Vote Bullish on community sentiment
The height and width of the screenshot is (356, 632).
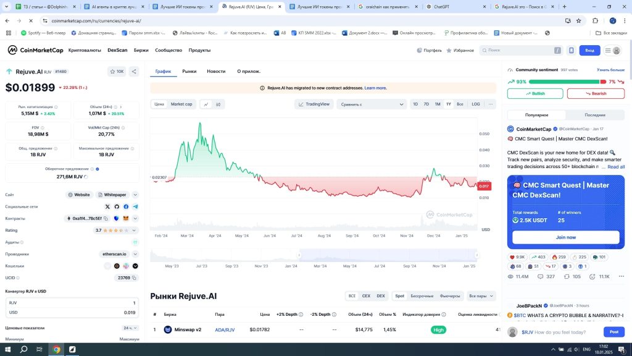(x=535, y=94)
